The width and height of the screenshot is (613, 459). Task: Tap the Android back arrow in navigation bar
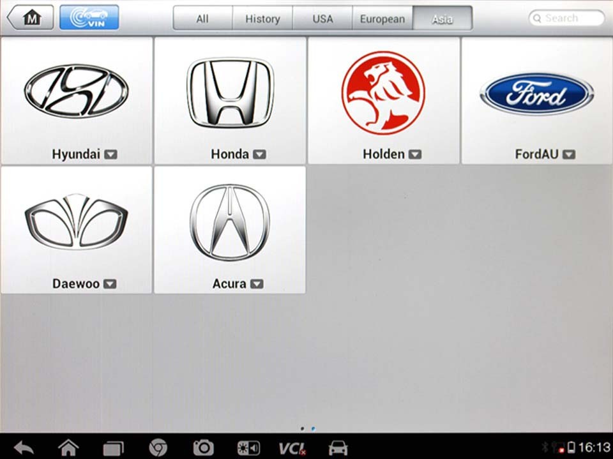pos(24,448)
